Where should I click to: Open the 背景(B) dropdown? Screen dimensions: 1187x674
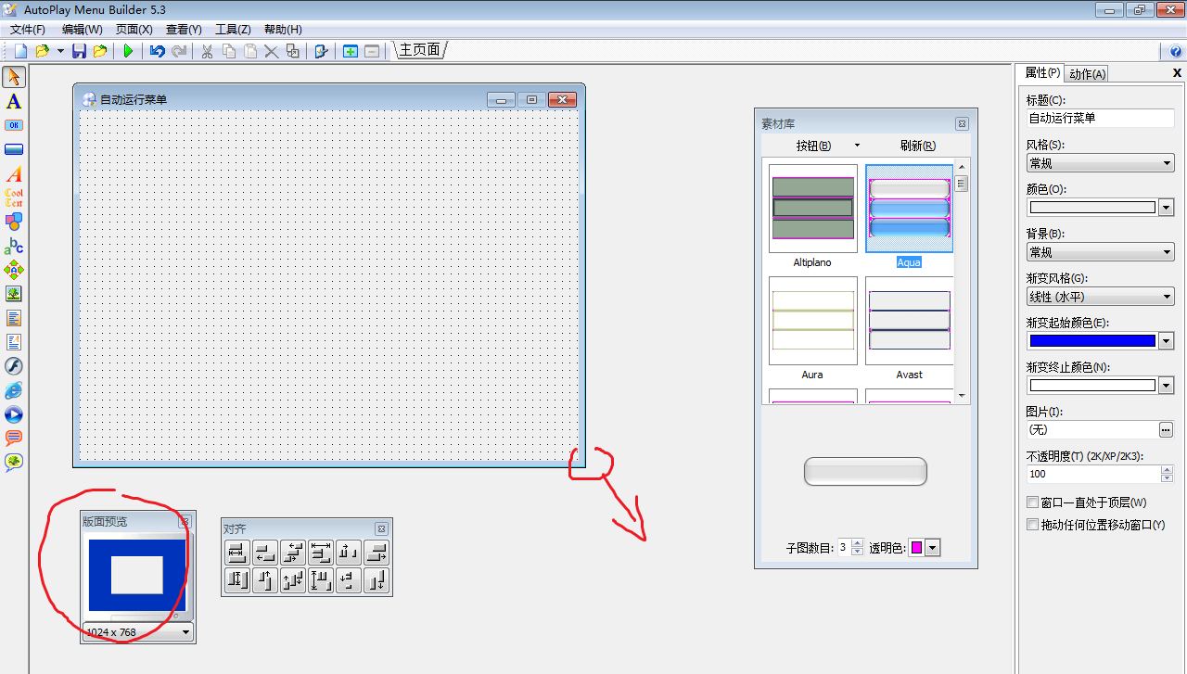[x=1100, y=252]
